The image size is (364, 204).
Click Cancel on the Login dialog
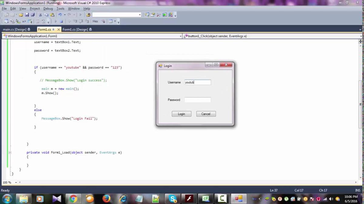[x=206, y=114]
